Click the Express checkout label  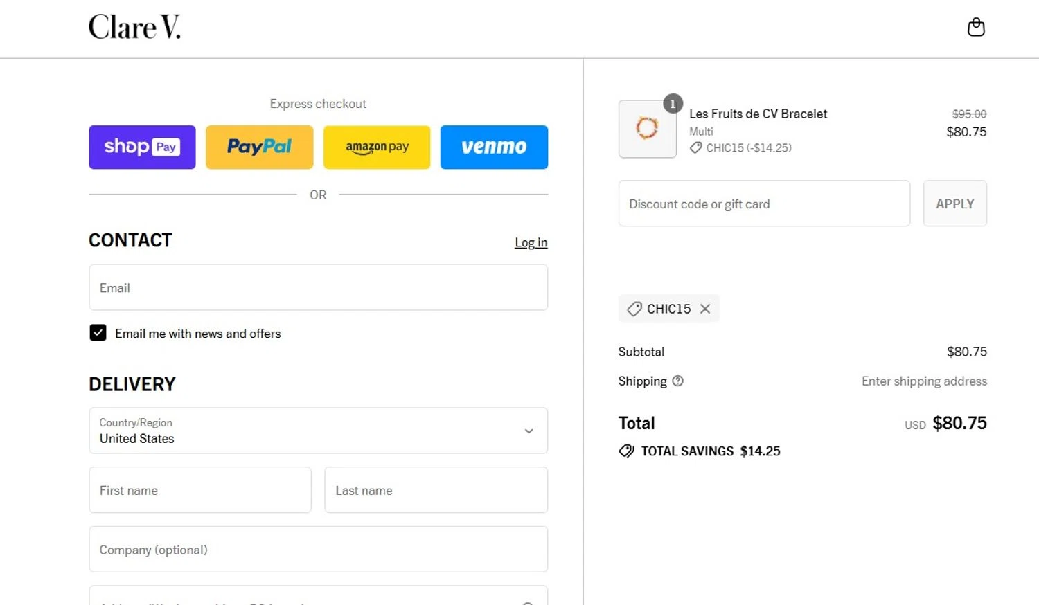[318, 104]
